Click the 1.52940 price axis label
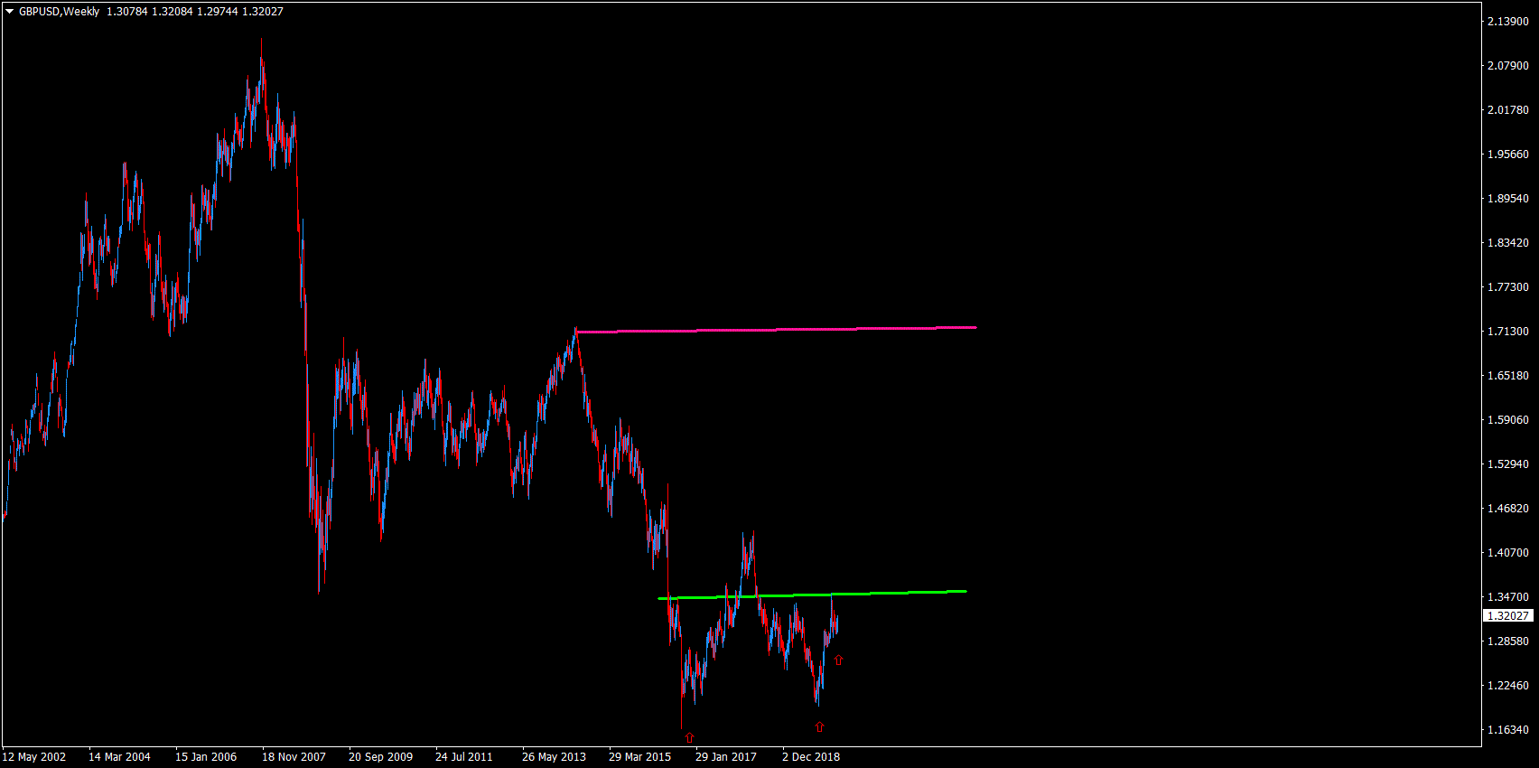Screen dimensions: 1539x768 (1508, 464)
